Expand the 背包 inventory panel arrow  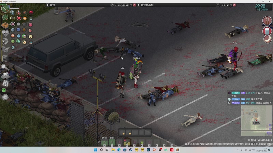[x=47, y=5]
